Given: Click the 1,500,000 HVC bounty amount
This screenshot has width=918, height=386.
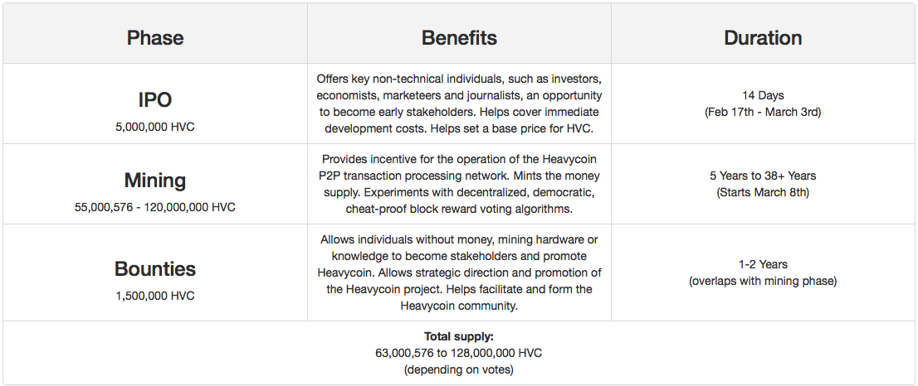Looking at the screenshot, I should tap(155, 296).
